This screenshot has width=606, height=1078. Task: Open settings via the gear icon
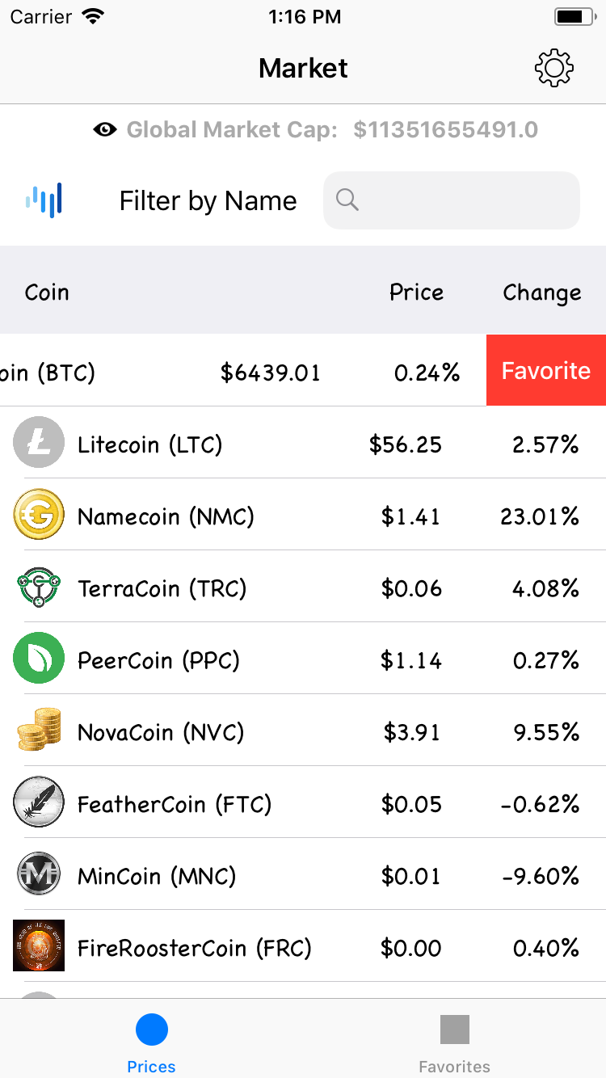[554, 68]
